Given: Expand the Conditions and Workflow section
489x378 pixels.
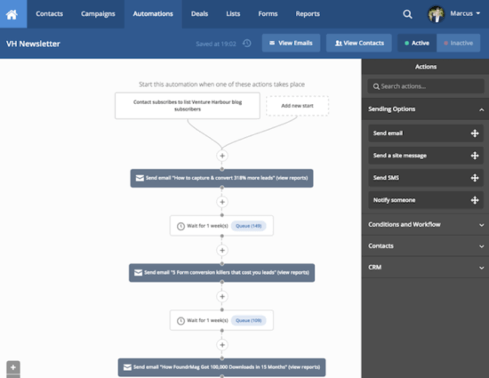Looking at the screenshot, I should pos(425,224).
